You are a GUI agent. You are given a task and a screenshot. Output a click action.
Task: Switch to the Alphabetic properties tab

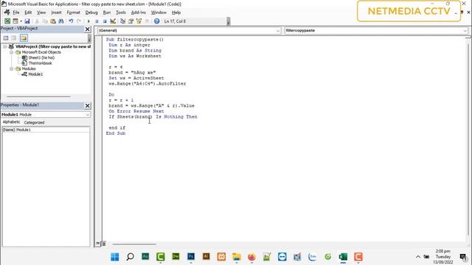[12, 122]
